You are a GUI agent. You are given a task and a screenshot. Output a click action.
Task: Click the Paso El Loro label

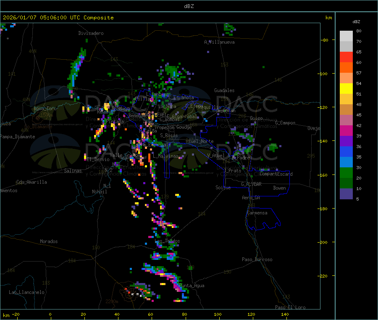(x=290, y=307)
